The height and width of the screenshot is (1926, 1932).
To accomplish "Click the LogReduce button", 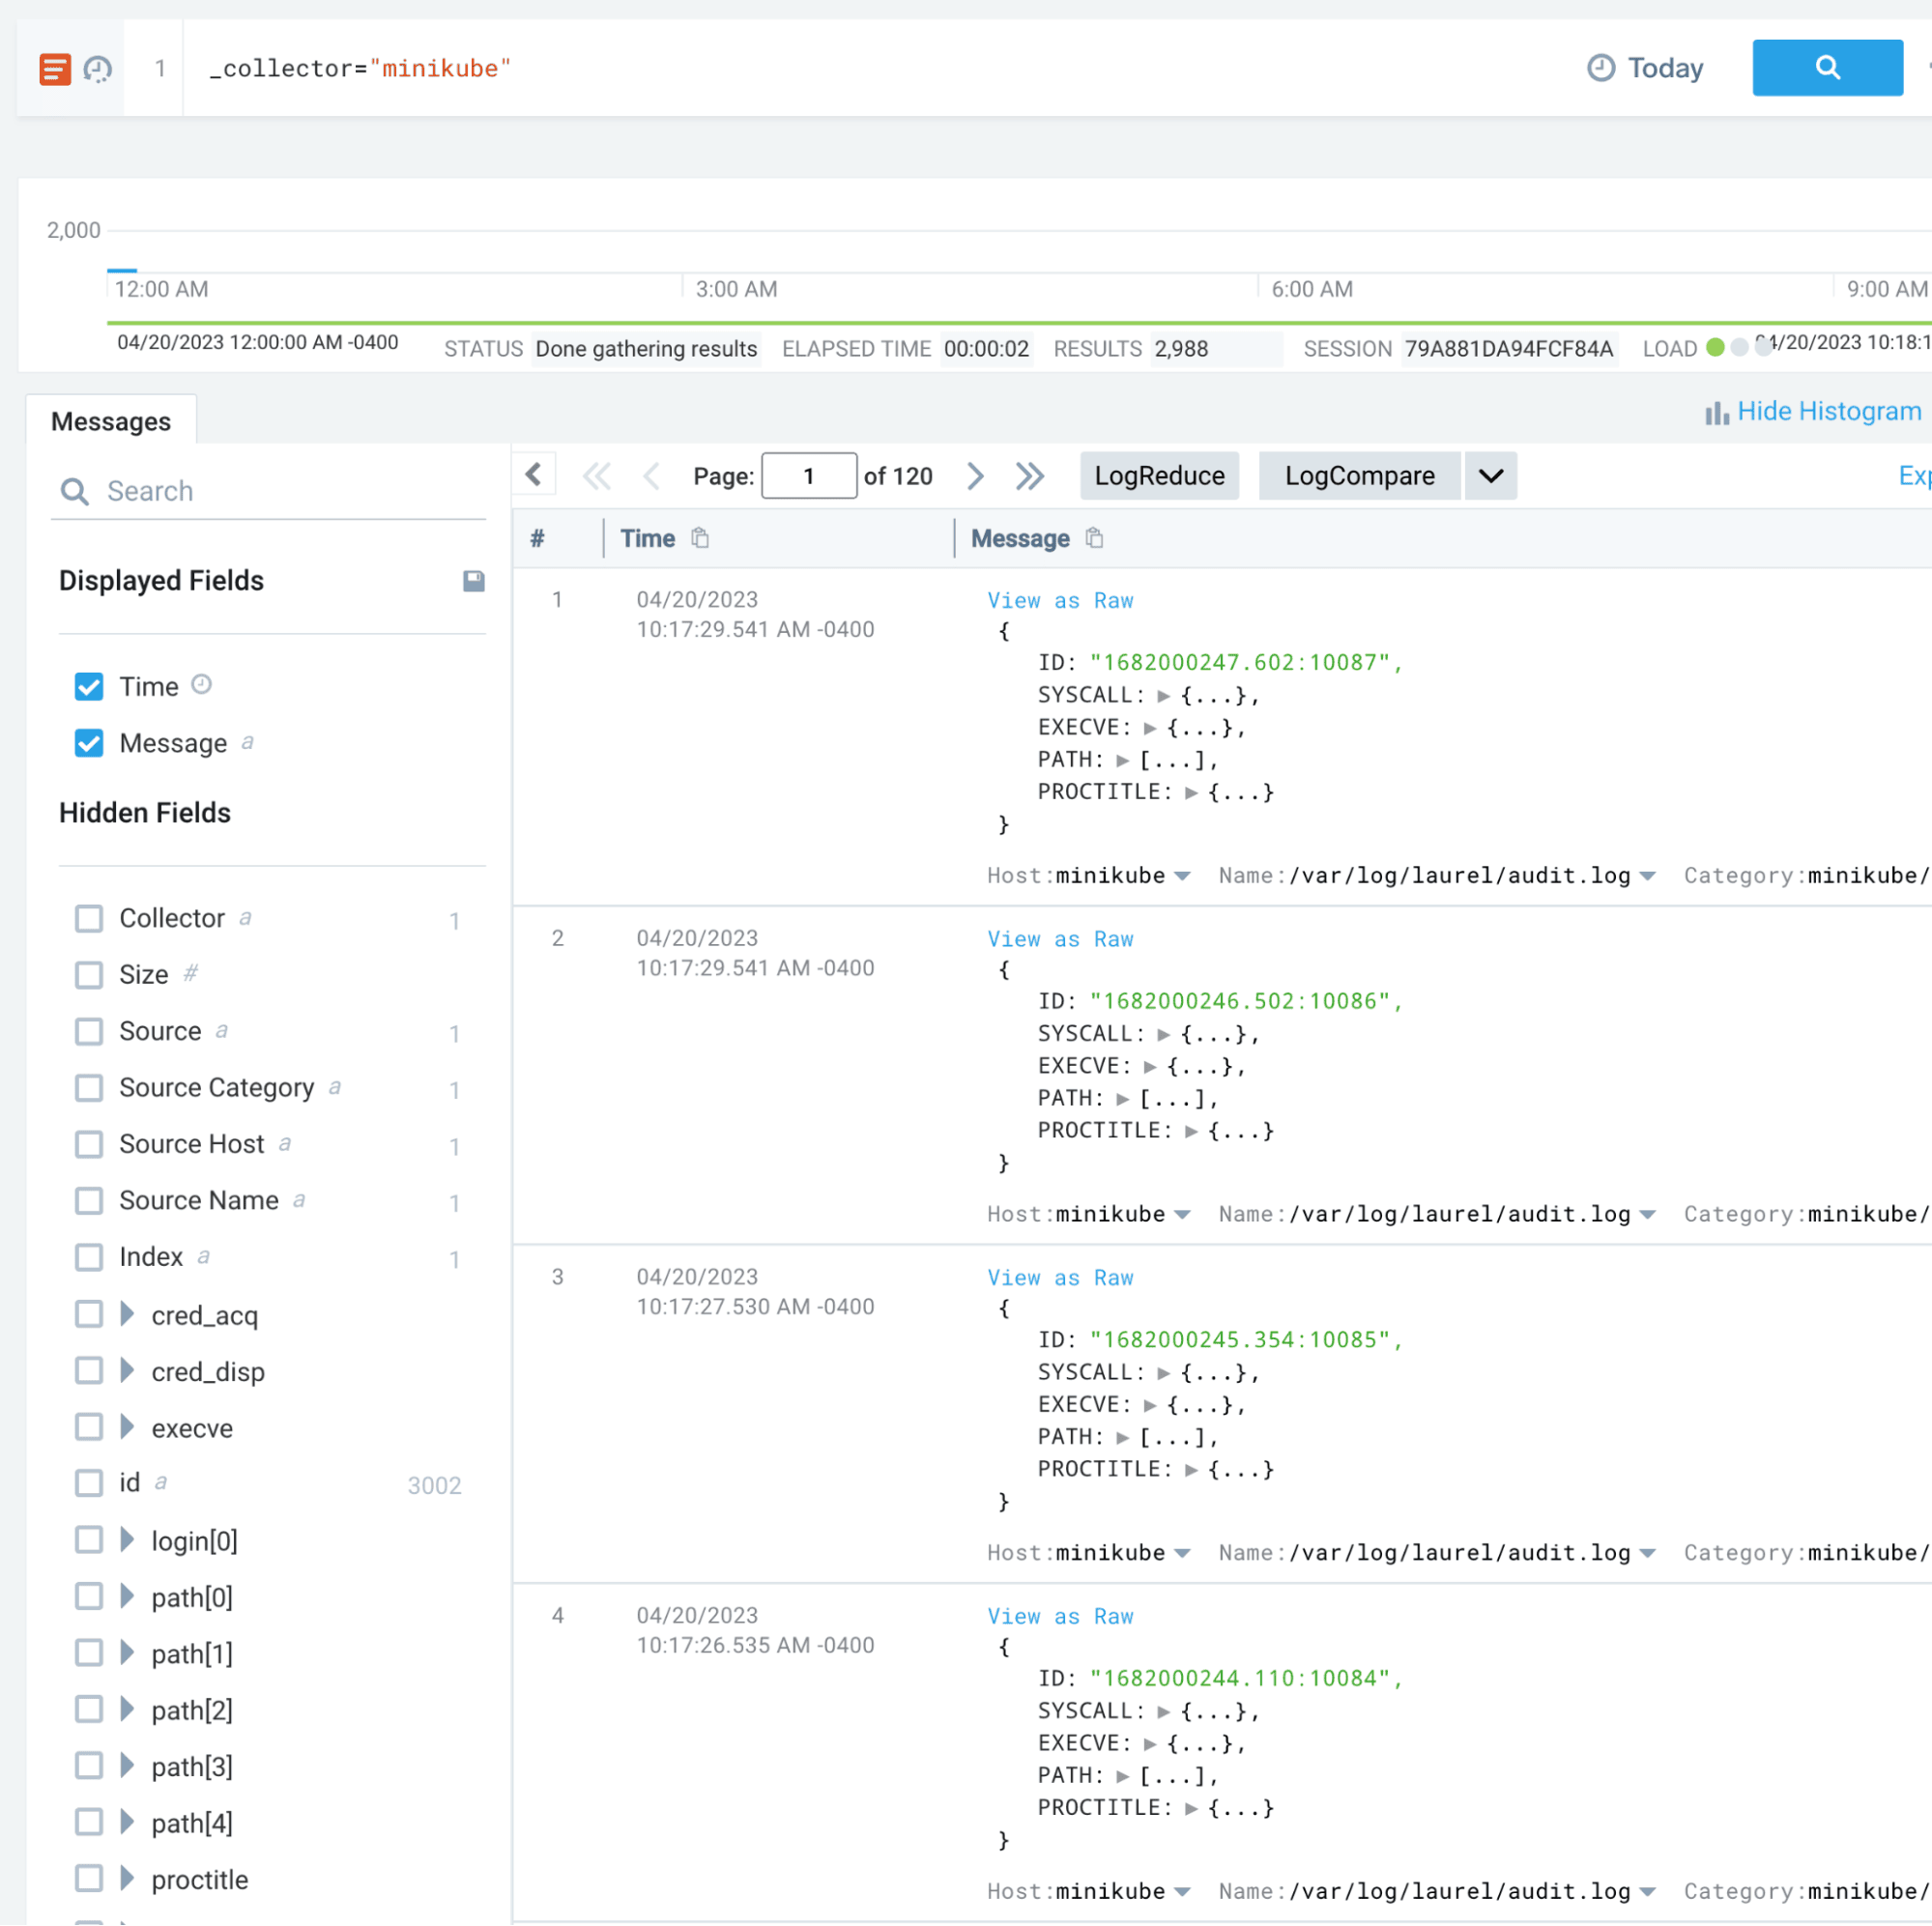I will coord(1159,476).
